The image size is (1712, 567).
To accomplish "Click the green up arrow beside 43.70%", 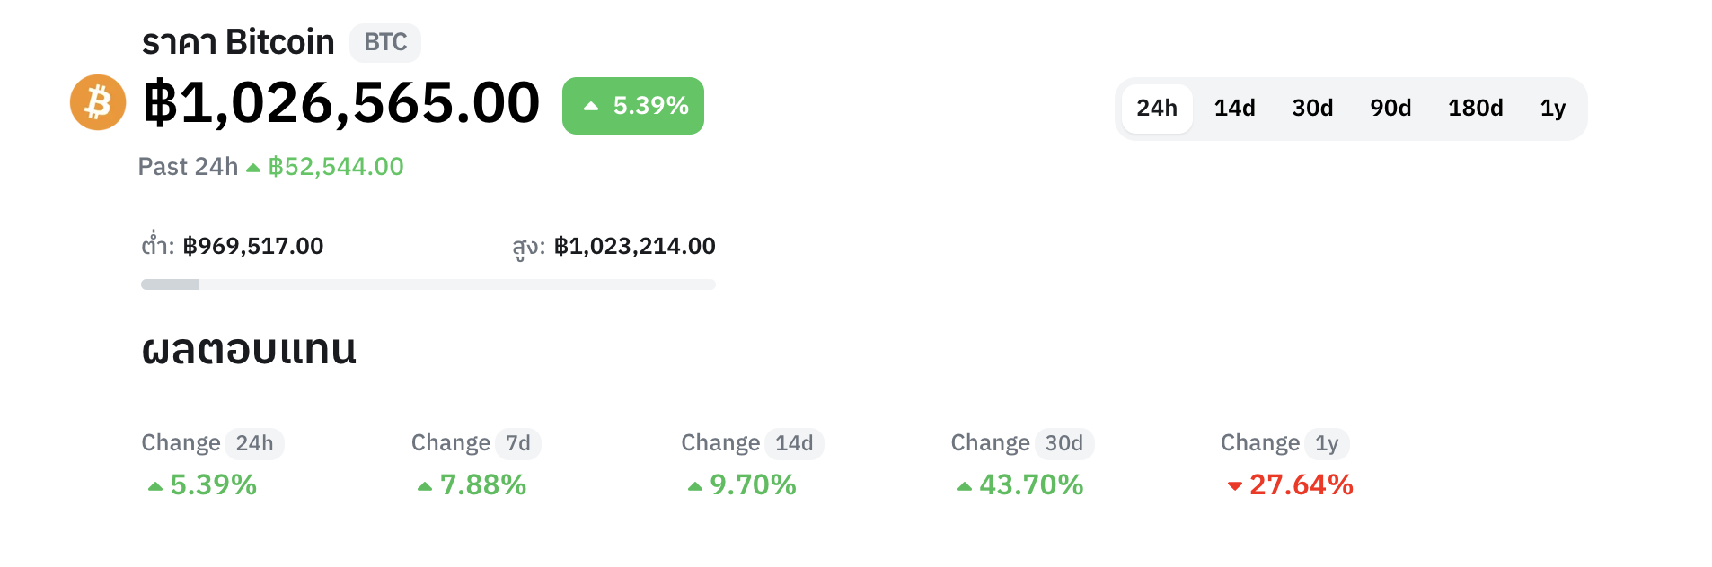I will 965,486.
